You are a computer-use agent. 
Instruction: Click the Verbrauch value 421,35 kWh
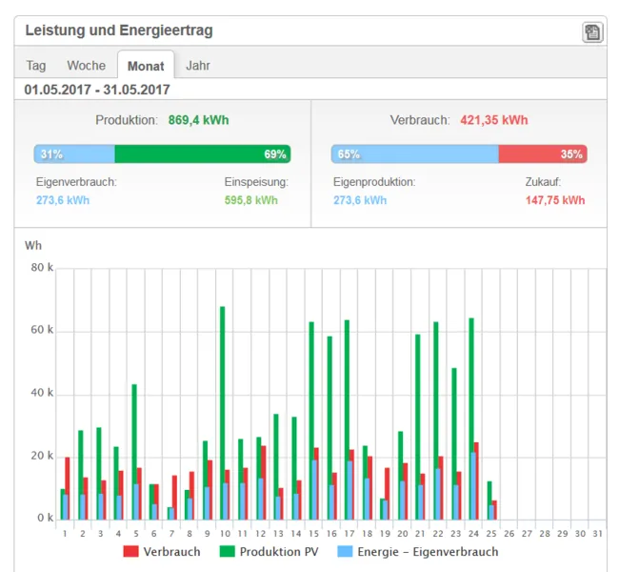(x=494, y=120)
